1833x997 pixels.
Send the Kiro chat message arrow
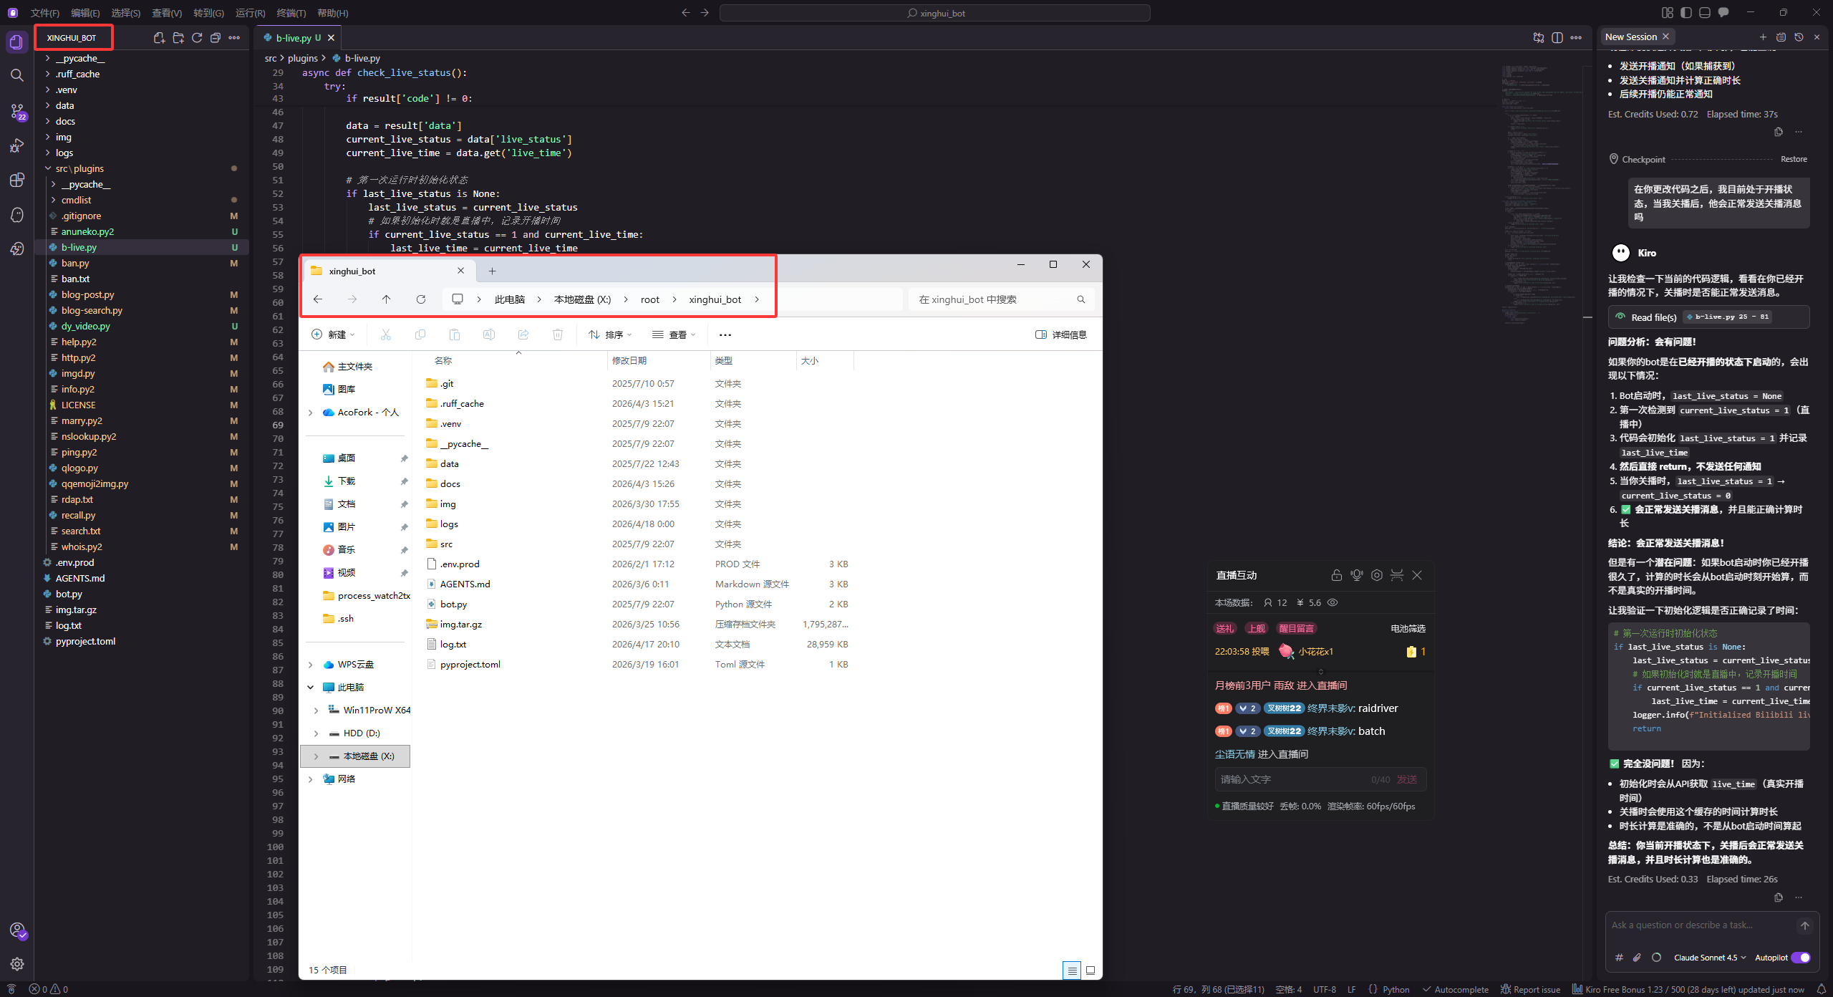pos(1804,926)
